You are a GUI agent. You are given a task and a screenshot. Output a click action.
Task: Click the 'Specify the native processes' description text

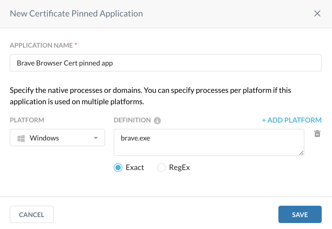coord(151,96)
